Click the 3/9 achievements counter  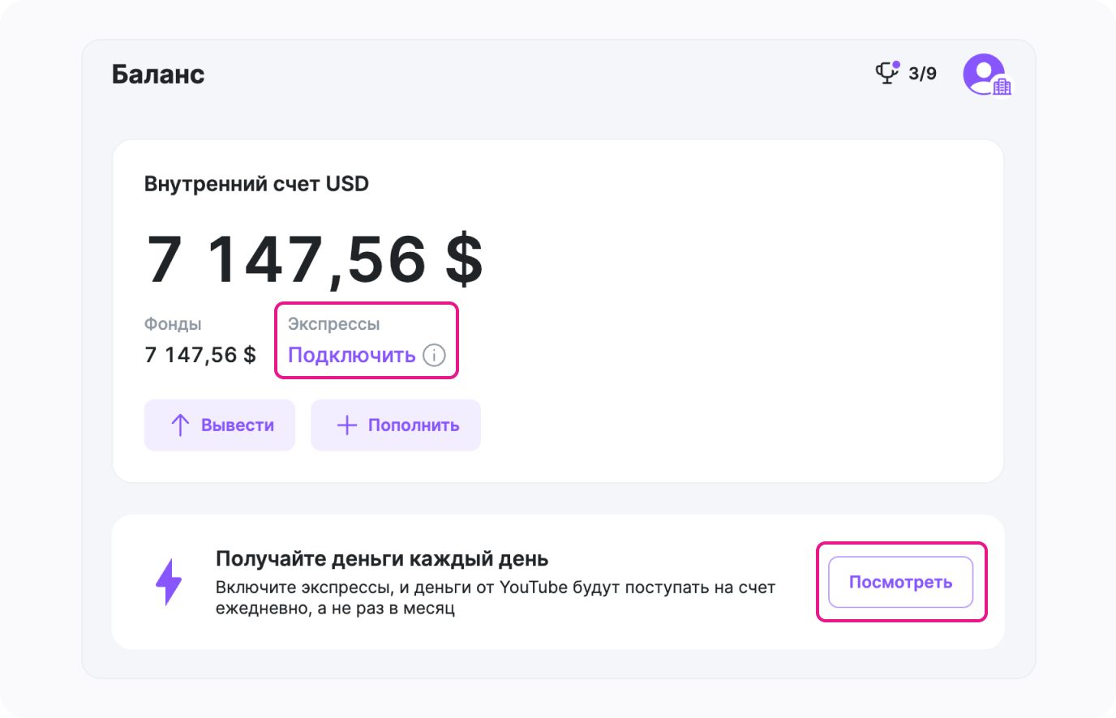[922, 74]
